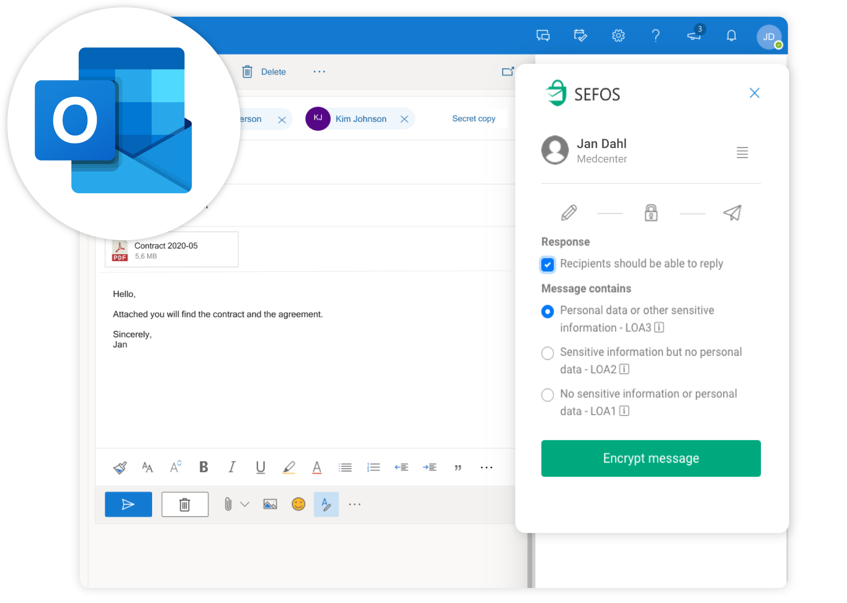This screenshot has width=847, height=603.
Task: Open the JD account avatar
Action: point(769,37)
